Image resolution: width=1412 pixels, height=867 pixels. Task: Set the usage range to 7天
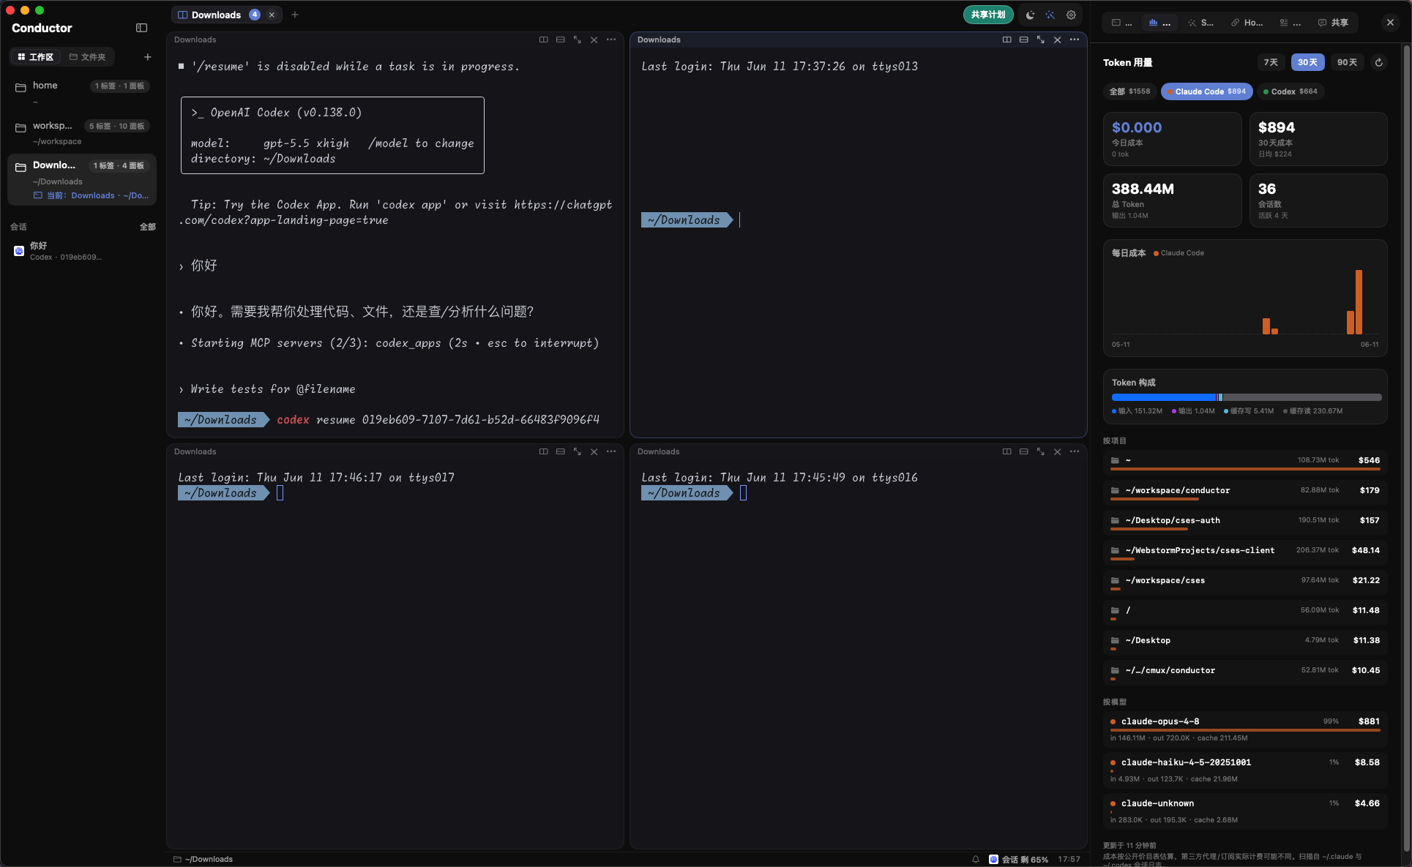[x=1271, y=62]
